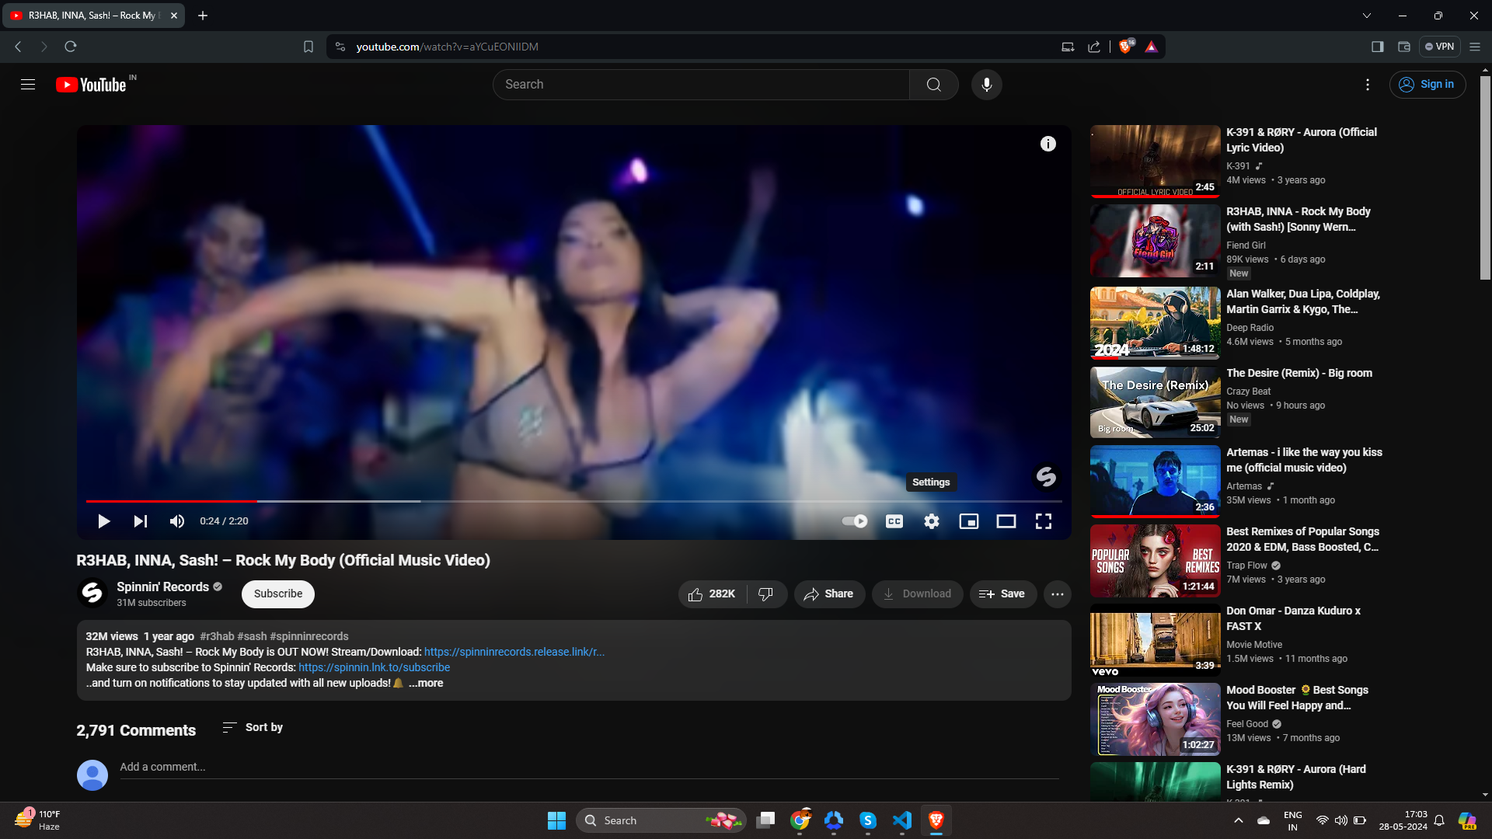This screenshot has height=839, width=1492.
Task: Skip to next video
Action: pyautogui.click(x=141, y=521)
